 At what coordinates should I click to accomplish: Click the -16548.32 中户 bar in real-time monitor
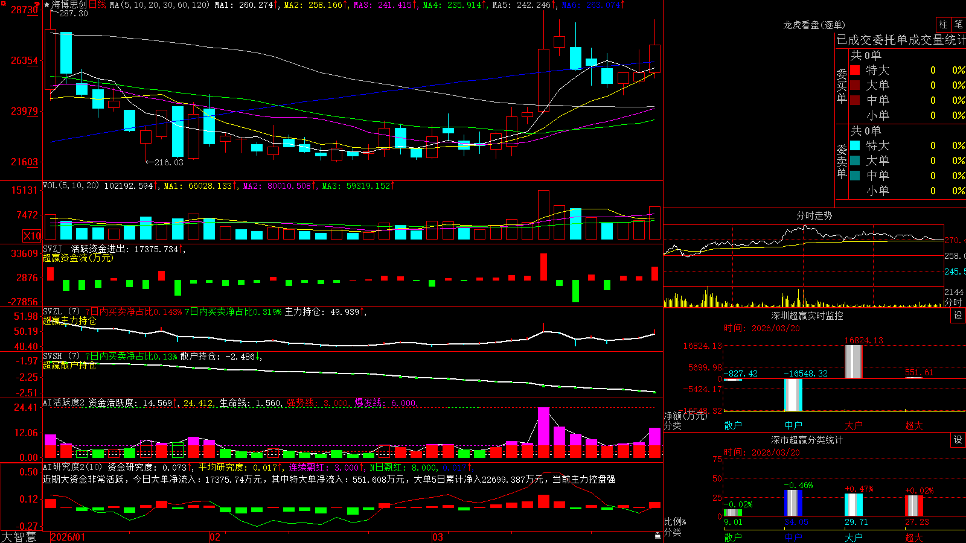tap(793, 395)
